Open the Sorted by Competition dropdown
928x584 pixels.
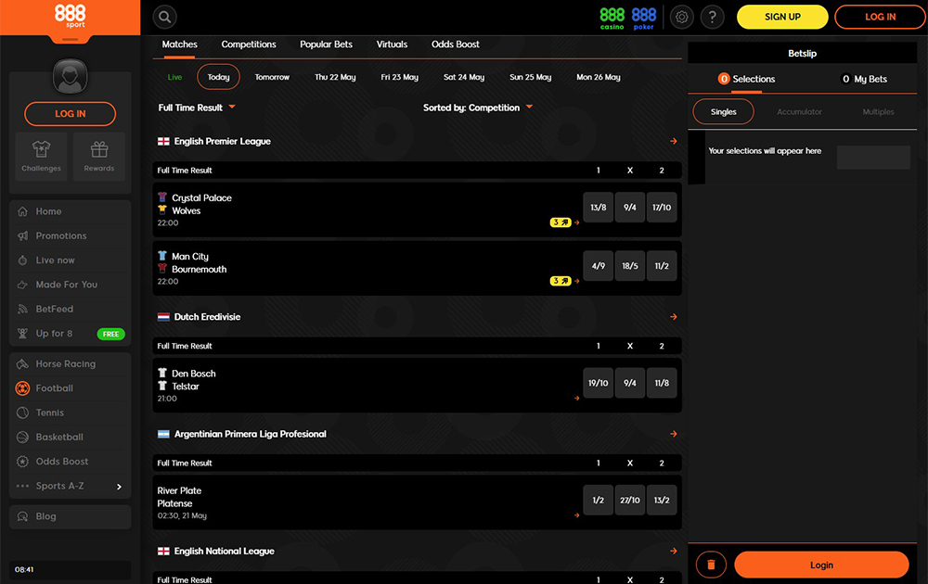tap(478, 108)
